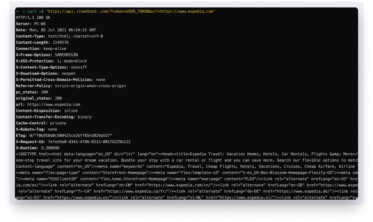373x222 pixels.
Task: Click the 'X-XSS-Protection:' header name
Action: pyautogui.click(x=35, y=61)
